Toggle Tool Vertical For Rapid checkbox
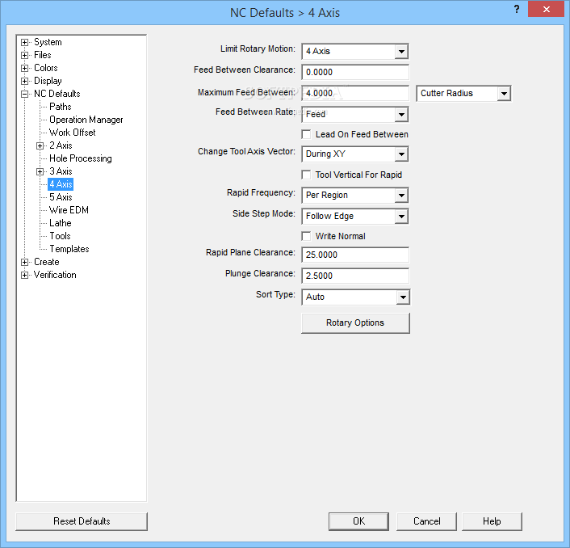Viewport: 570px width, 548px height. point(307,175)
